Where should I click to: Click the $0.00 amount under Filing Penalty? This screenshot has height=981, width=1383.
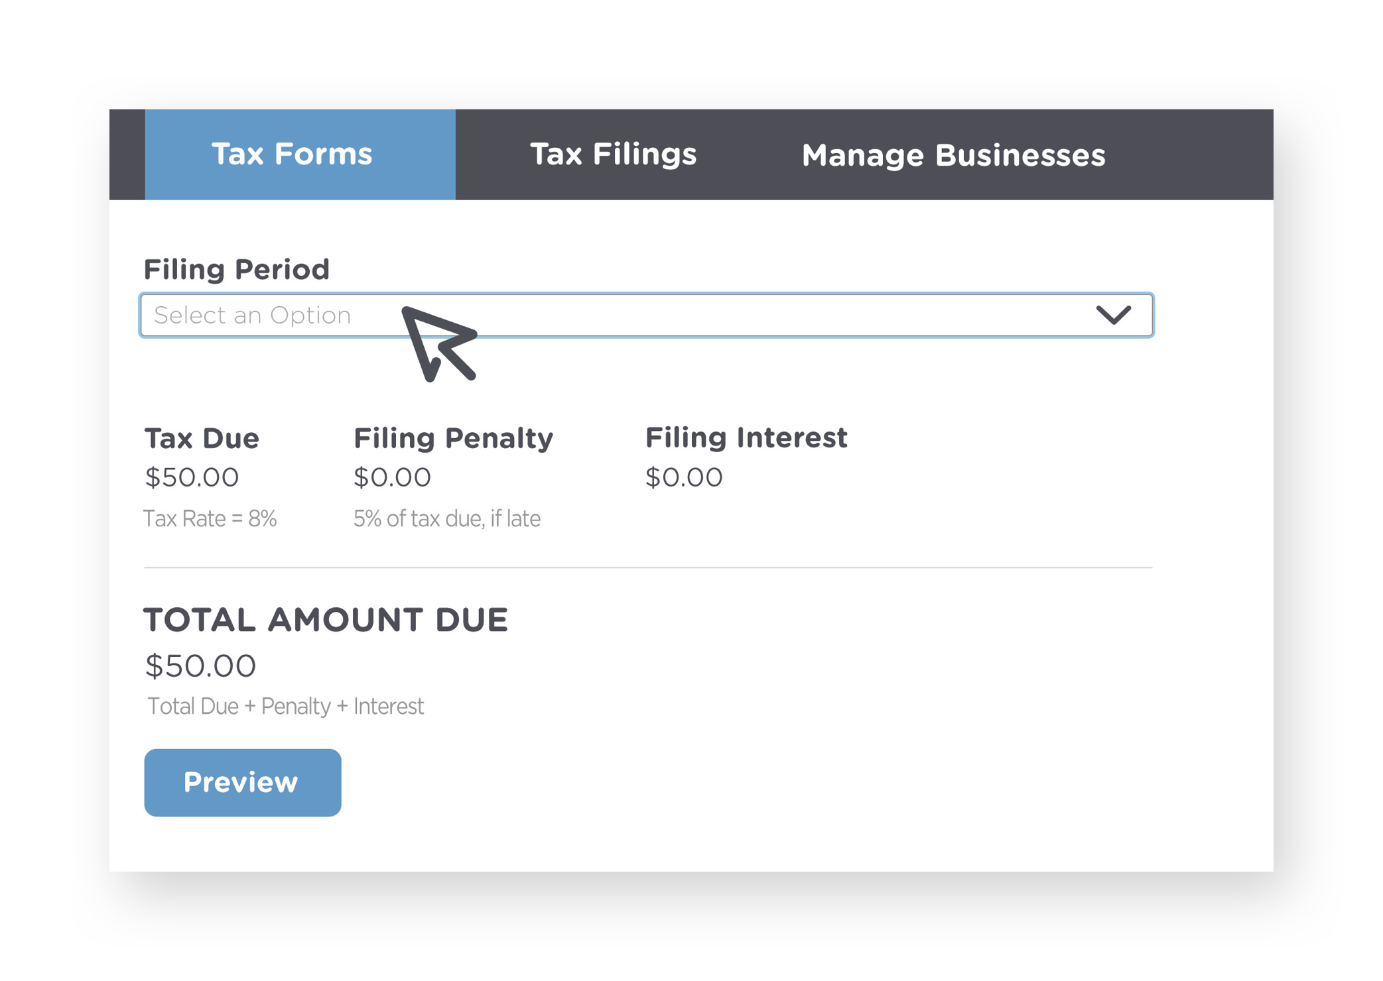coord(392,477)
